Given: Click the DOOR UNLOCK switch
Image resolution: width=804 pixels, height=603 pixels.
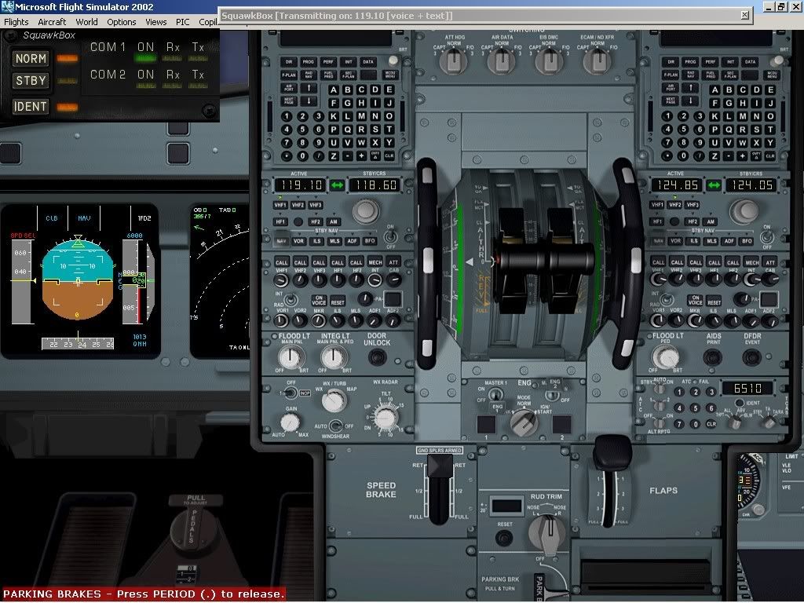Looking at the screenshot, I should tap(377, 357).
